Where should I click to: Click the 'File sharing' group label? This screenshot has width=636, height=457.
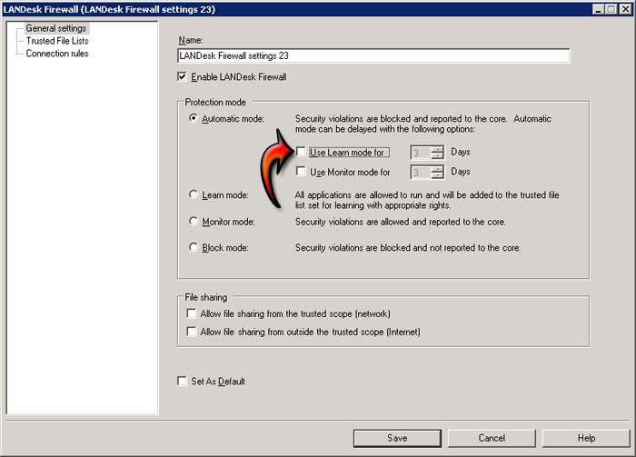point(206,297)
